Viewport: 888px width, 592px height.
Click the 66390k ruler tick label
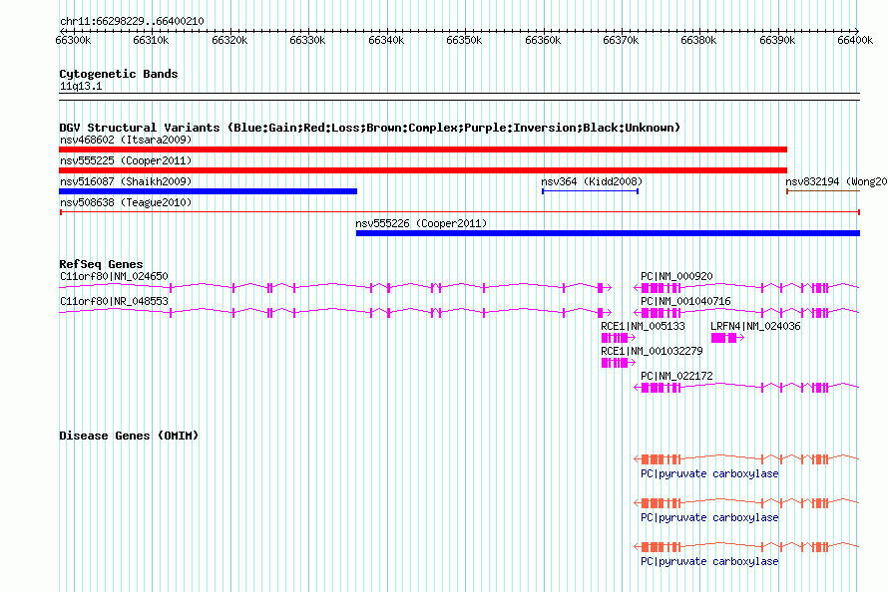point(777,40)
